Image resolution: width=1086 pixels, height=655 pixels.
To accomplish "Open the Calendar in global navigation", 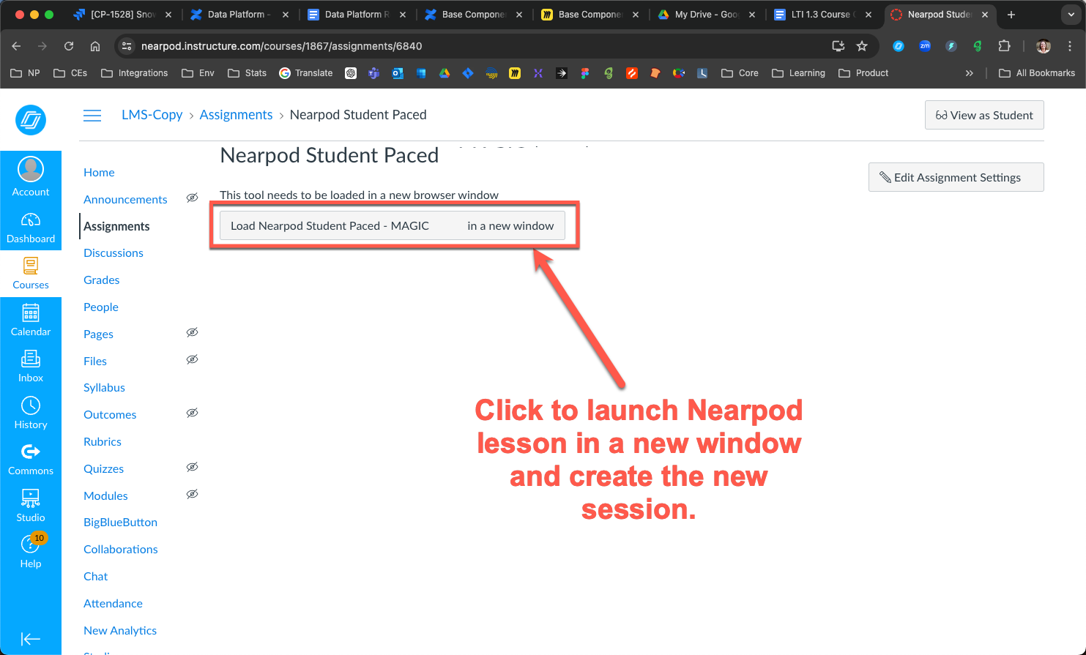I will tap(31, 321).
